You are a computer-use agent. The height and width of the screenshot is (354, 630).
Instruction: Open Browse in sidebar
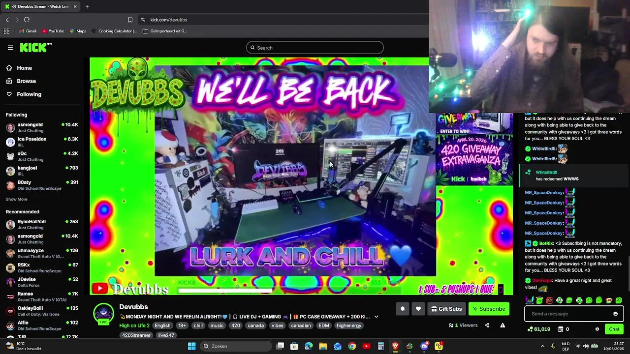21,81
